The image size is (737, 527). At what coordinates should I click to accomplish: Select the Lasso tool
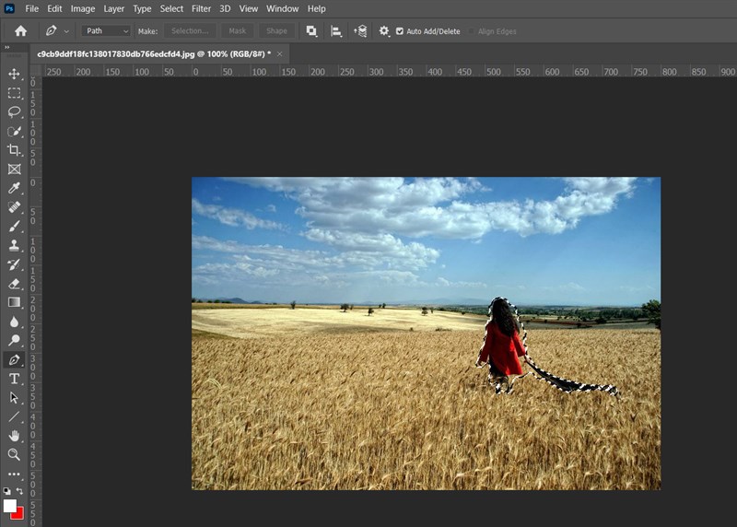click(14, 111)
